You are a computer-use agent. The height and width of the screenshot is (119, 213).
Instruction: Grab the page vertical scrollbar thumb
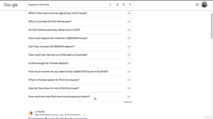coord(212,26)
